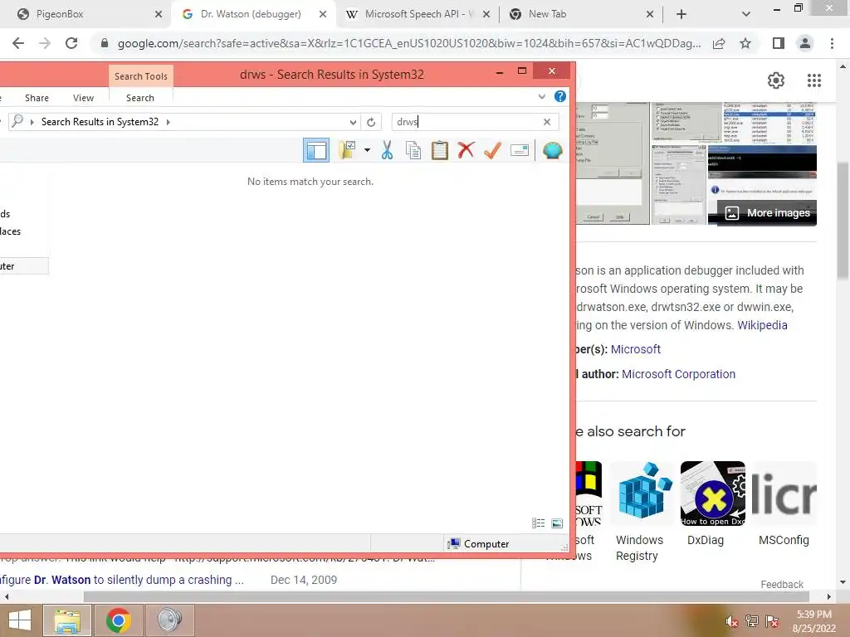Expand breadcrumb arrow after Search Results in System32

pos(168,122)
